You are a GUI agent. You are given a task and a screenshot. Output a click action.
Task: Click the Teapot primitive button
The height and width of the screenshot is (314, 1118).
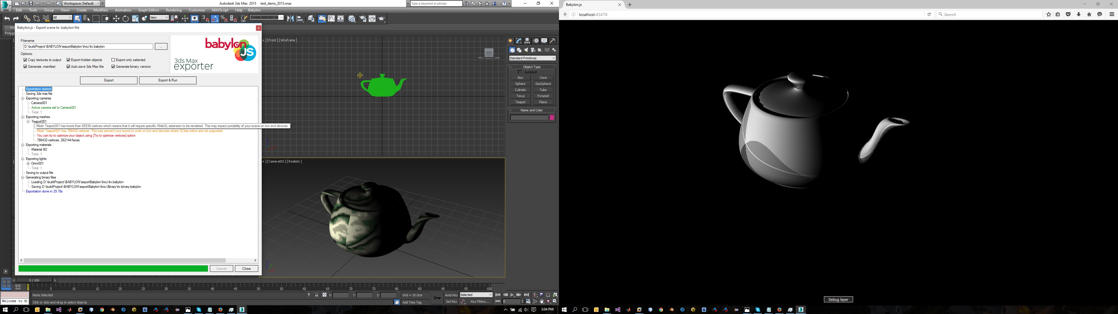pyautogui.click(x=520, y=102)
